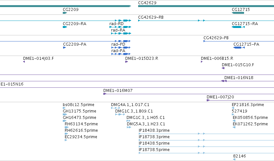Image resolution: width=274 pixels, height=161 pixels.
Task: Select the EP21816.3prime EST marker
Action: click(x=233, y=108)
